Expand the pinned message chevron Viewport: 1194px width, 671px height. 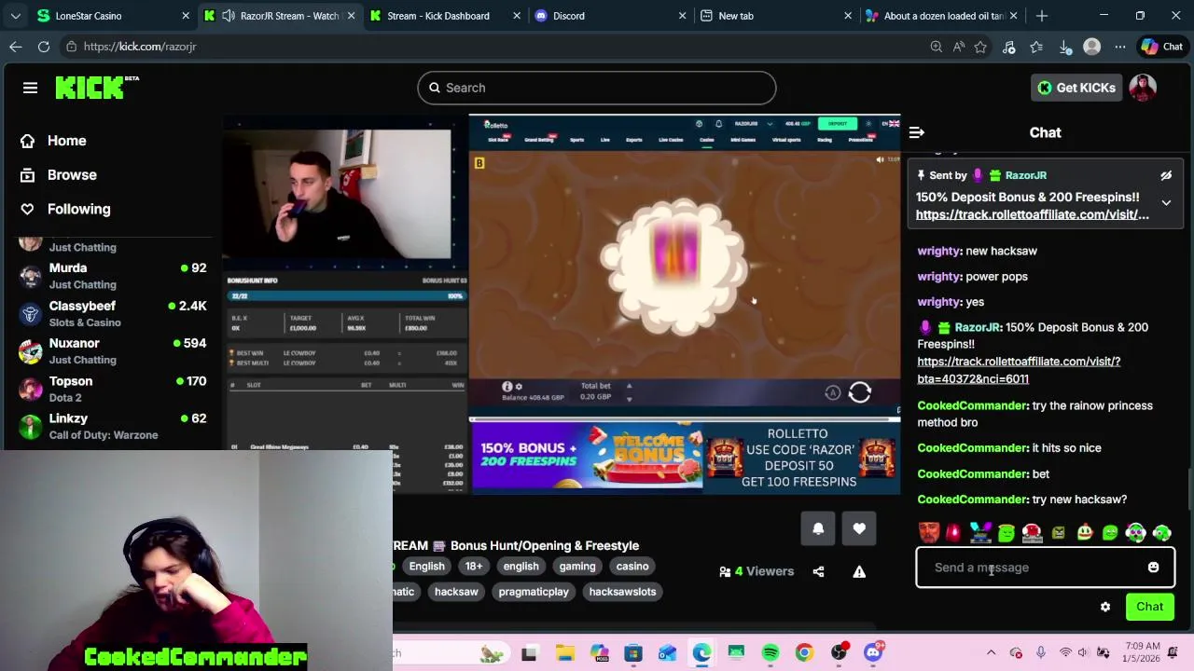coord(1166,202)
